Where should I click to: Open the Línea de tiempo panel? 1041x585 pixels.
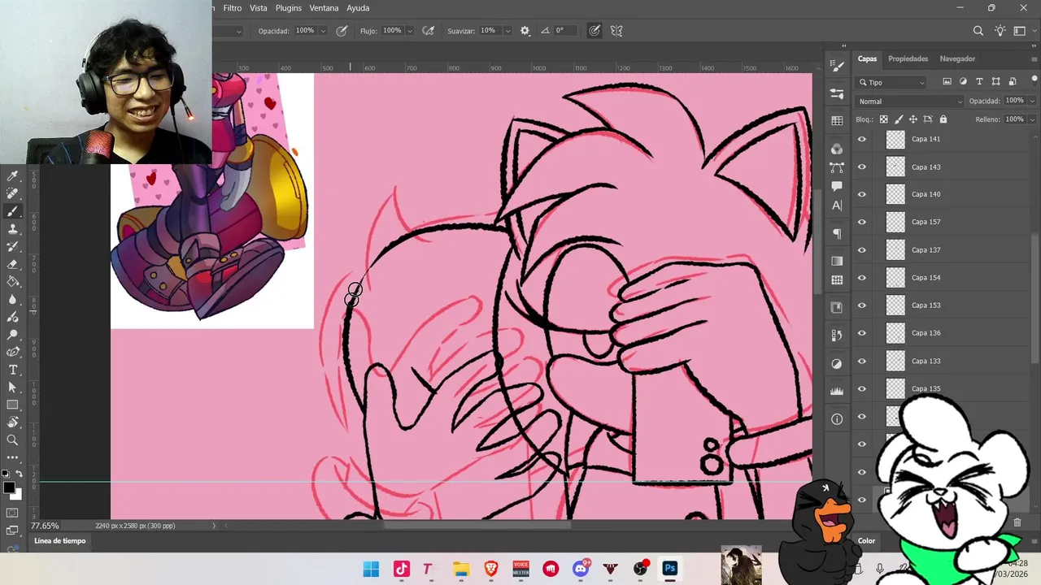point(59,541)
